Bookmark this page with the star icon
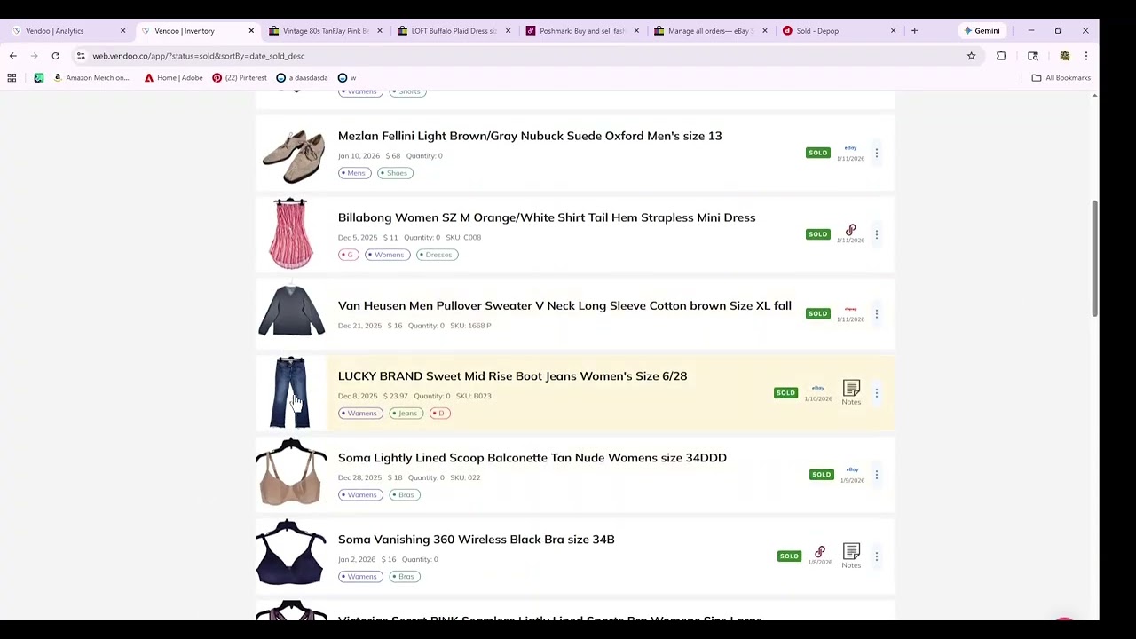This screenshot has height=639, width=1136. coord(971,56)
